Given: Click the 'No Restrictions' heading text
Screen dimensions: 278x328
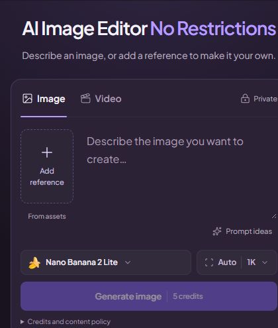Looking at the screenshot, I should point(213,28).
